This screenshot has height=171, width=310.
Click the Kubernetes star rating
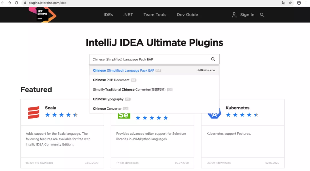coord(242,115)
